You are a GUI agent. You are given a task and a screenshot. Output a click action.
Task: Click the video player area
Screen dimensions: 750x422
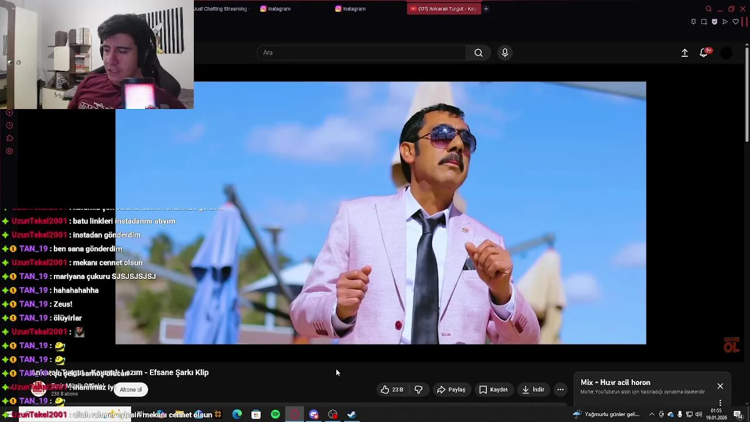[381, 213]
